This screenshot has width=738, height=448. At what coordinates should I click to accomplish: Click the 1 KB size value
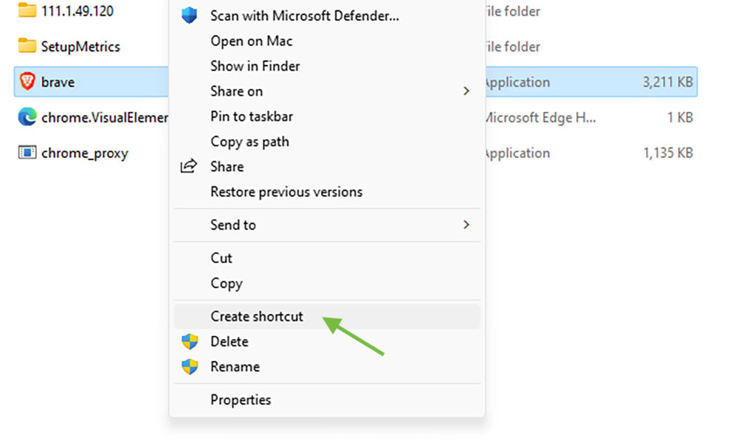tap(680, 117)
